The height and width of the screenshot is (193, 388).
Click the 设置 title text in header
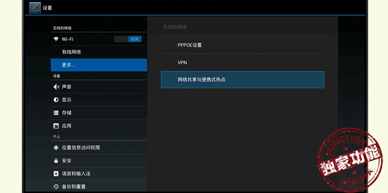(47, 8)
